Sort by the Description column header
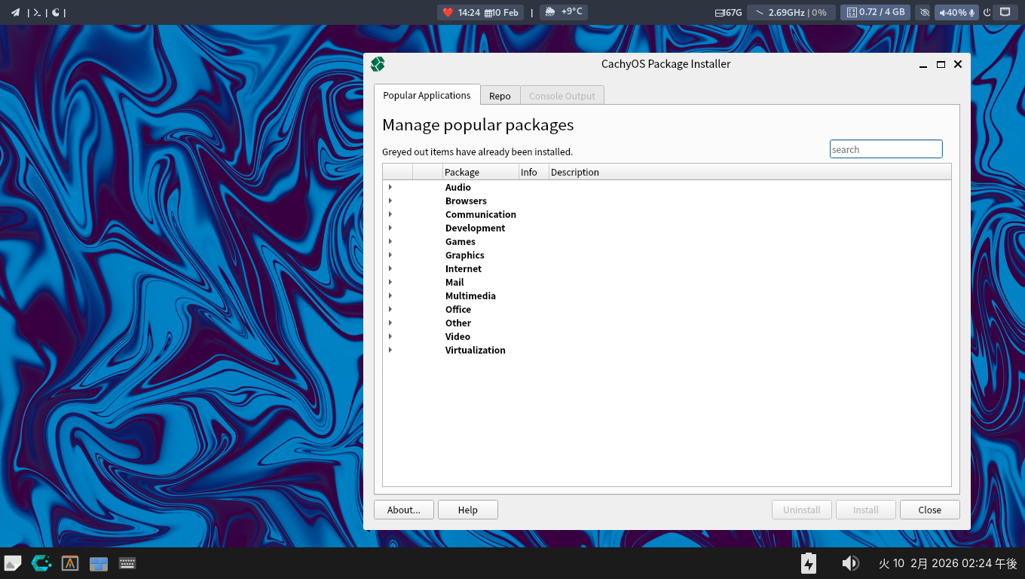Screen dimensions: 1025x579 (x=750, y=172)
